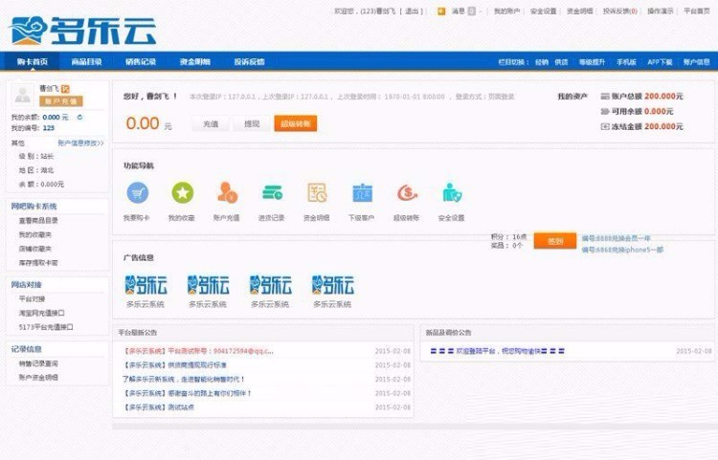The height and width of the screenshot is (460, 718).
Task: Open 5173平台充值接口 in the sidebar
Action: click(x=46, y=327)
